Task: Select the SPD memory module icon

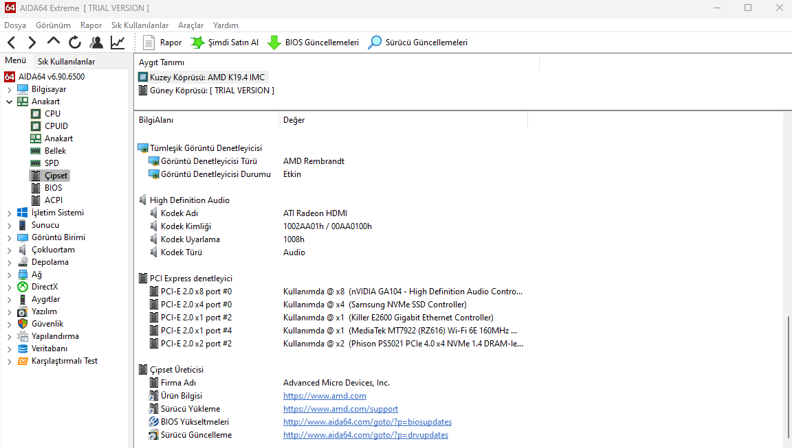Action: (x=35, y=163)
